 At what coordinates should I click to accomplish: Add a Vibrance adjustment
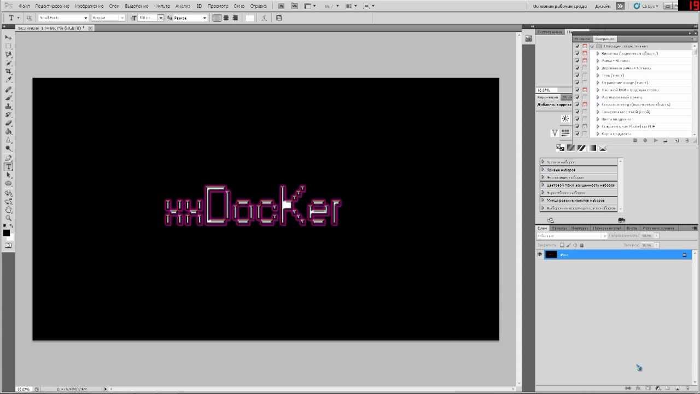(x=555, y=133)
